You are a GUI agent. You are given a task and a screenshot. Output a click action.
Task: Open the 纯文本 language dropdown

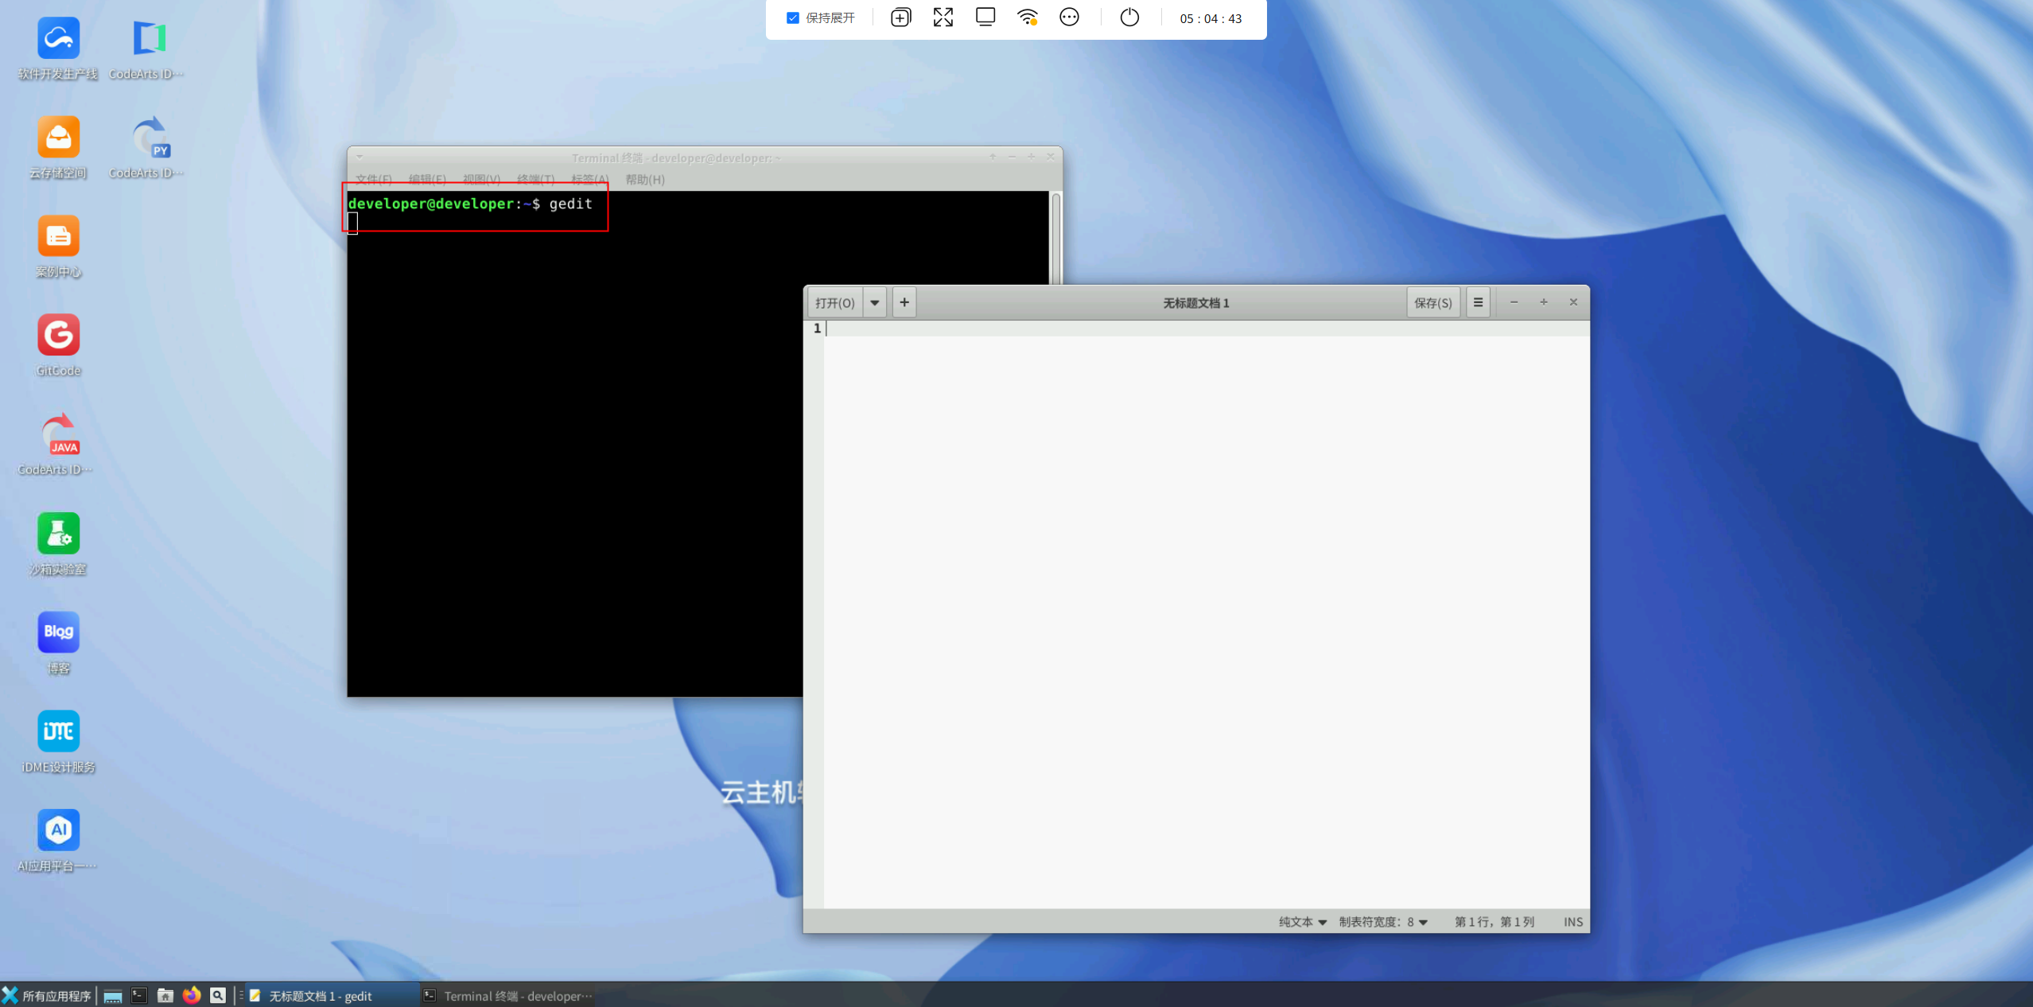1302,922
